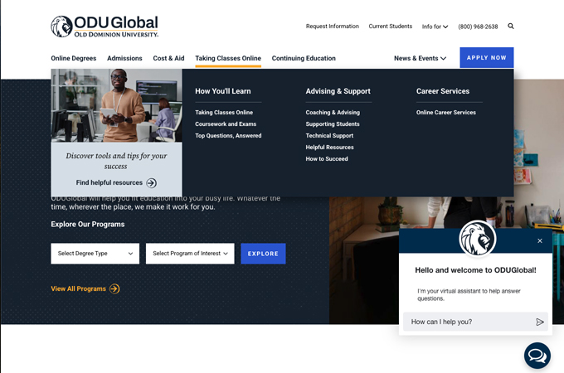The width and height of the screenshot is (564, 373).
Task: Open the Cost & Aid menu
Action: [x=168, y=58]
